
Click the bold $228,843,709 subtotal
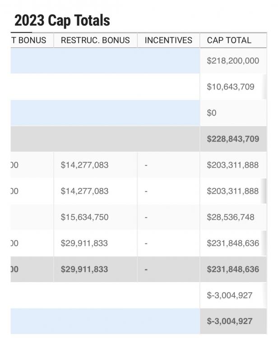point(233,139)
